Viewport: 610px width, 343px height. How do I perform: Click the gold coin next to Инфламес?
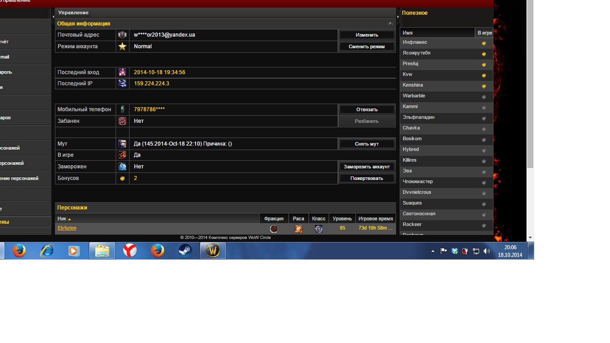pyautogui.click(x=484, y=43)
